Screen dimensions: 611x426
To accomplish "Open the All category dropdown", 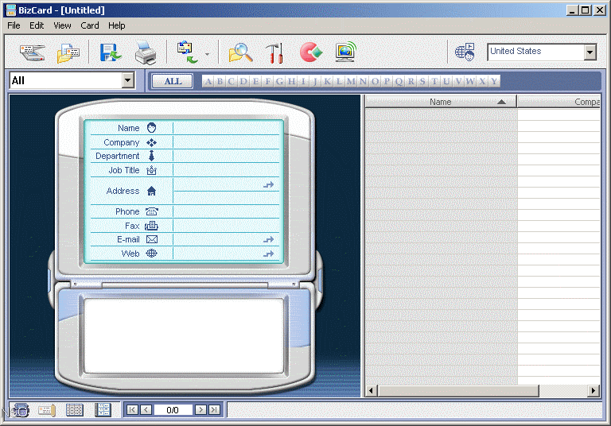I will pos(127,80).
